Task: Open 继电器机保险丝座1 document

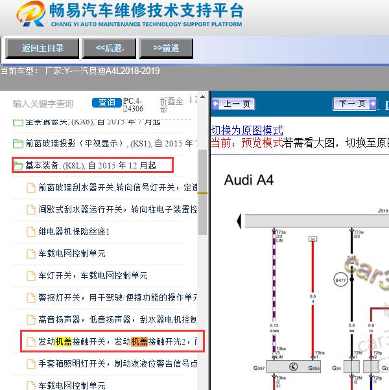Action: click(x=74, y=231)
